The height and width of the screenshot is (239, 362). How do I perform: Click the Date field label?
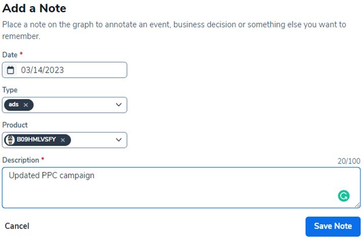pyautogui.click(x=10, y=54)
